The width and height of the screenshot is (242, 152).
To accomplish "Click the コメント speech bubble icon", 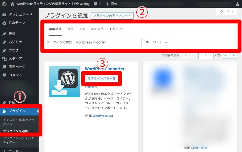I will (4, 75).
